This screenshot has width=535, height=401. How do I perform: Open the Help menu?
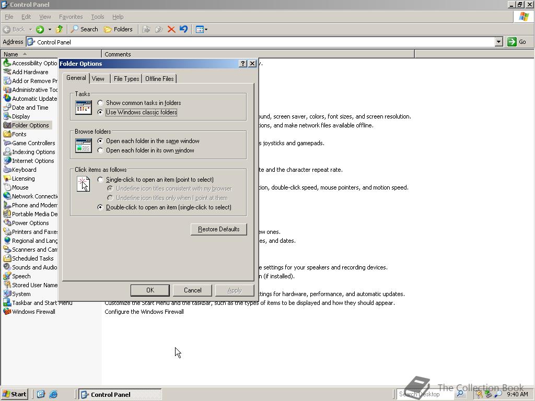(x=118, y=17)
